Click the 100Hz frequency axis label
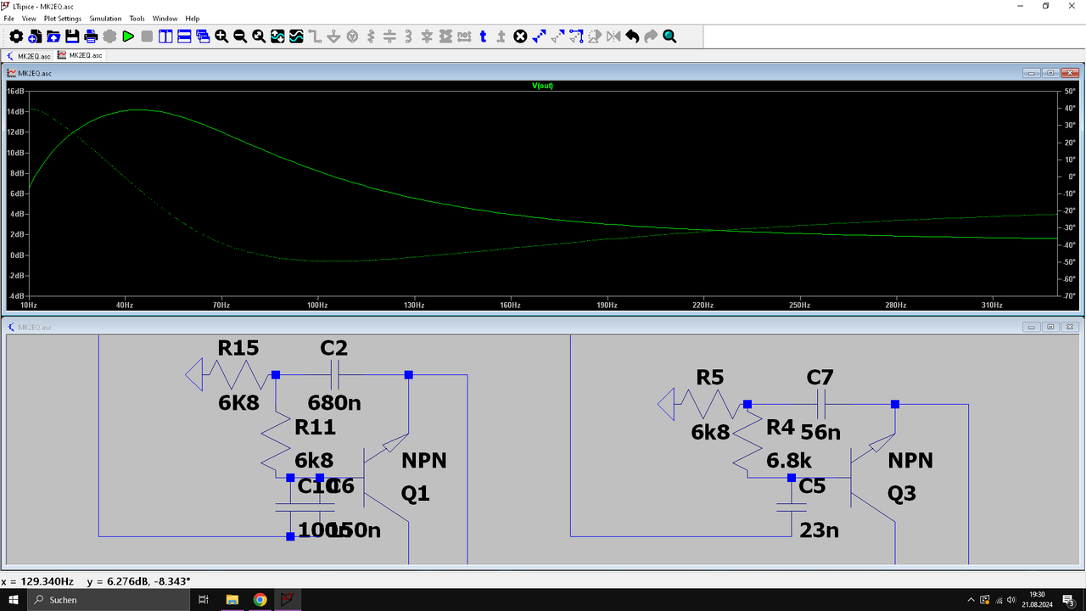This screenshot has height=611, width=1086. point(317,305)
